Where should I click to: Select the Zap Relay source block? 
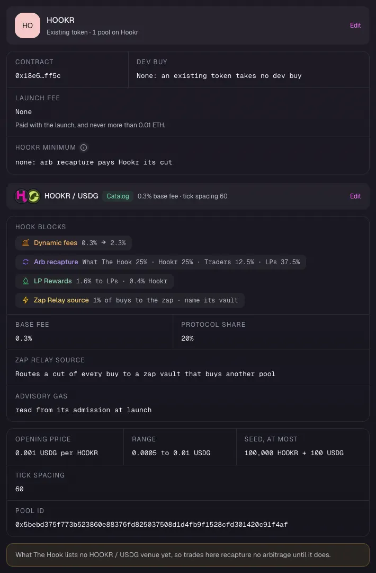130,300
